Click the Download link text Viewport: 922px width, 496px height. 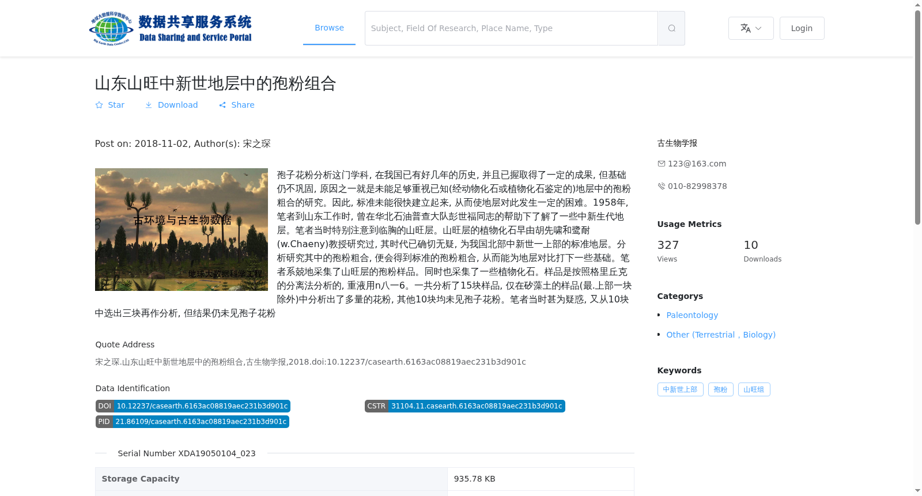[x=177, y=105]
